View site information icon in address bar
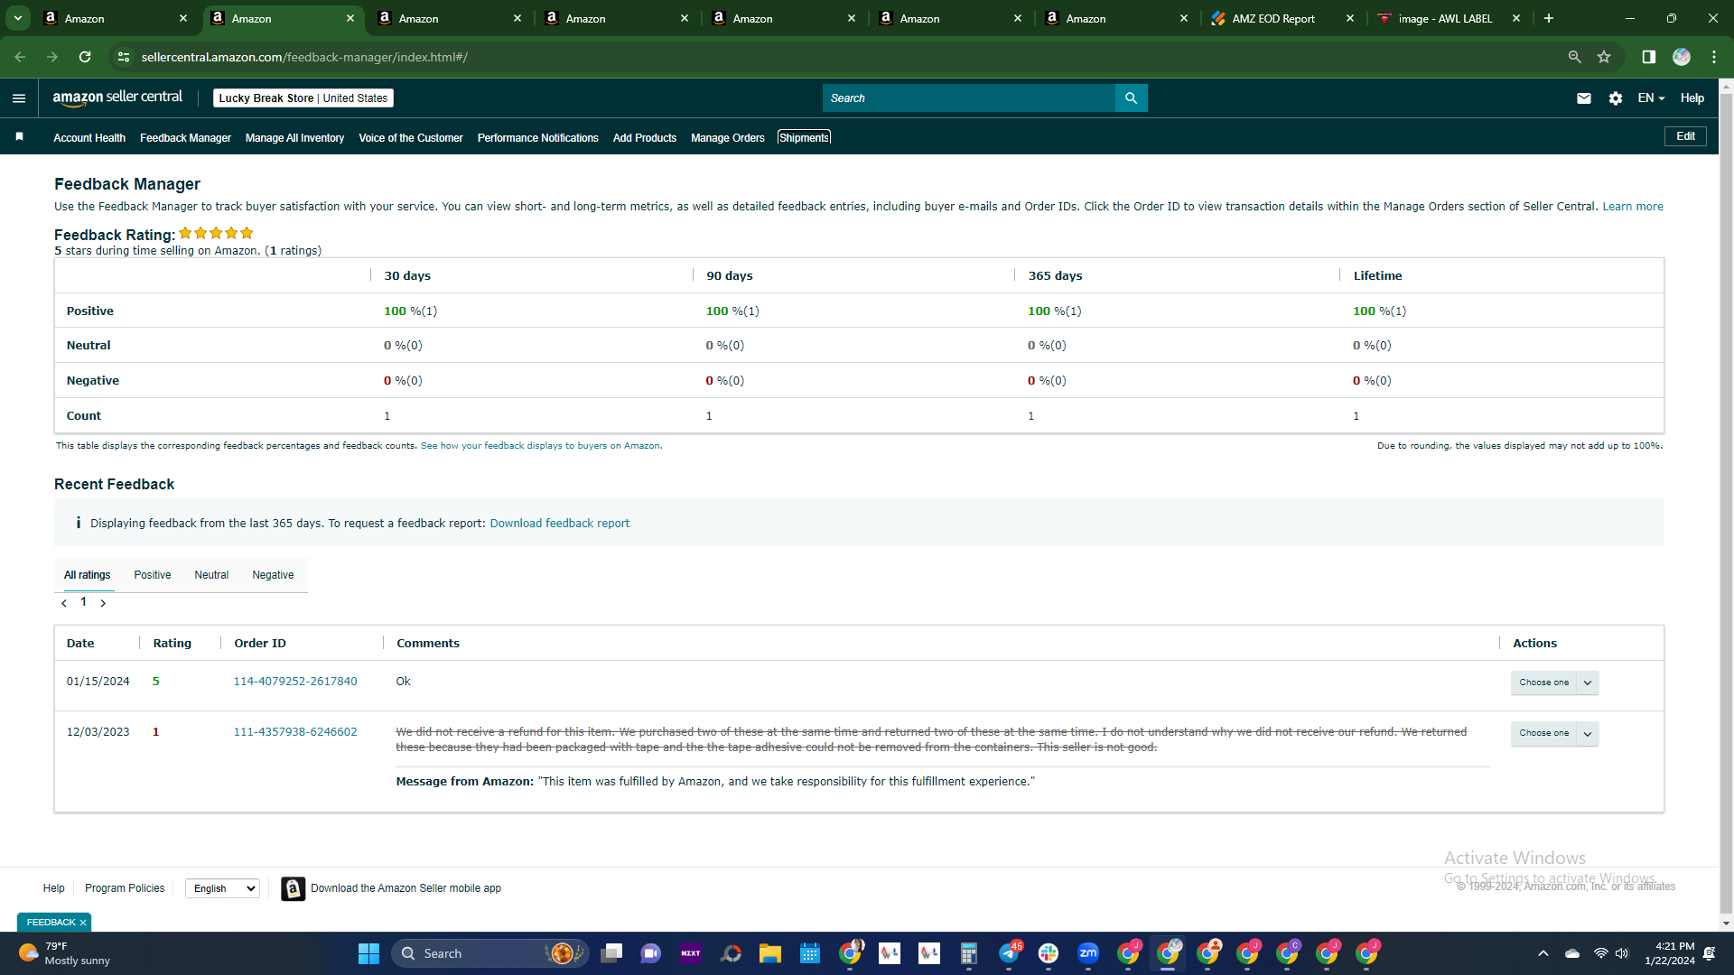The image size is (1734, 975). pyautogui.click(x=124, y=57)
